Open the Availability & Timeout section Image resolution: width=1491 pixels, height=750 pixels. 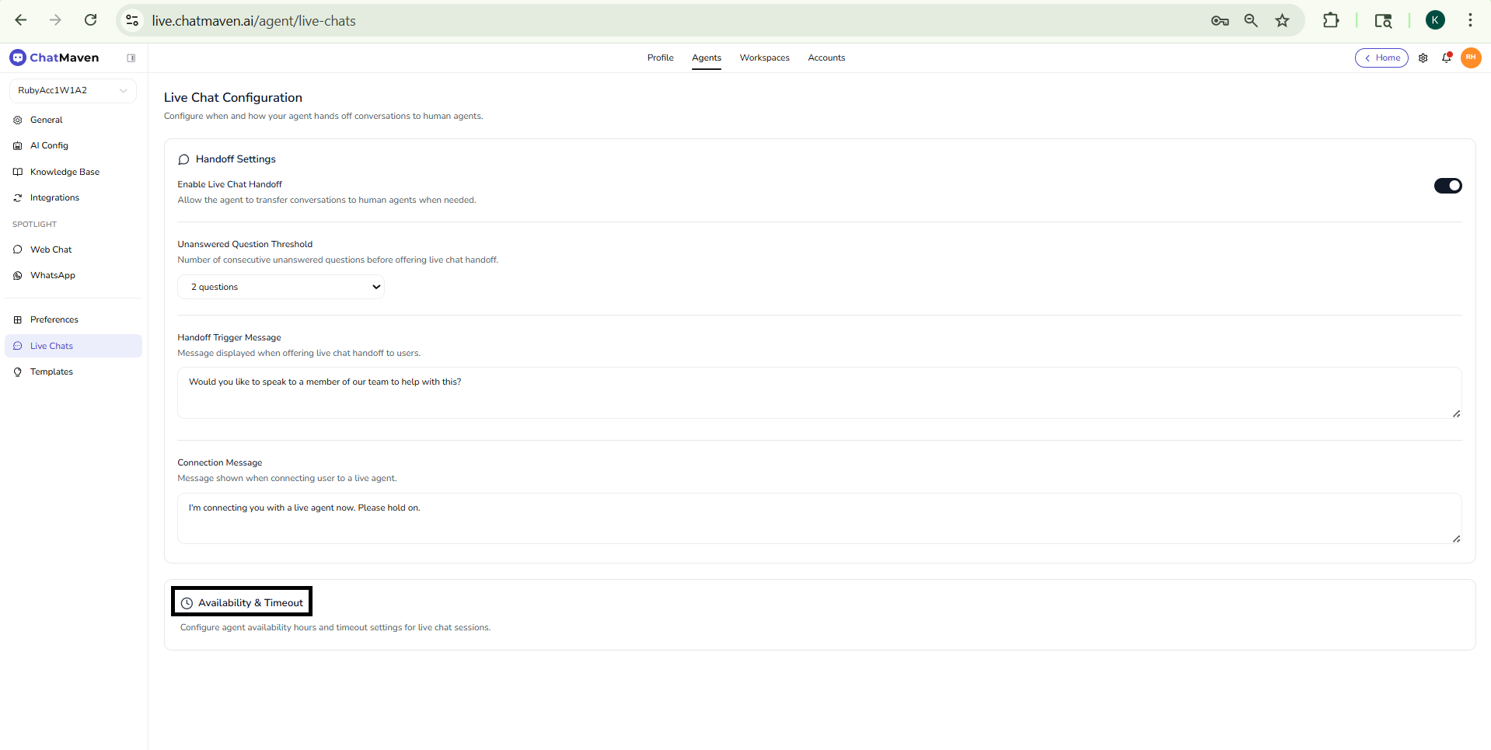(x=241, y=601)
